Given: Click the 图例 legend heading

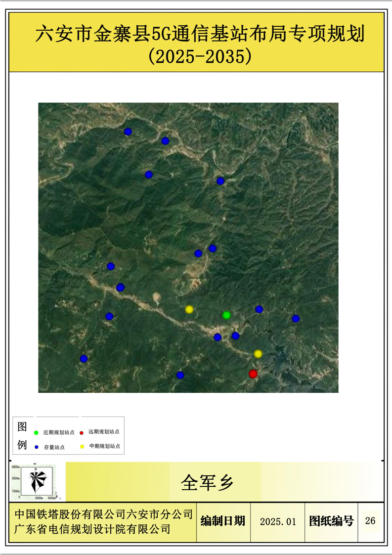Looking at the screenshot, I should point(22,436).
